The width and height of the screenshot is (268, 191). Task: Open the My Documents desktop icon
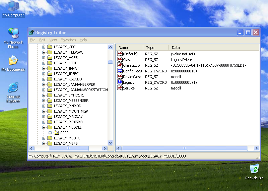[x=13, y=63]
